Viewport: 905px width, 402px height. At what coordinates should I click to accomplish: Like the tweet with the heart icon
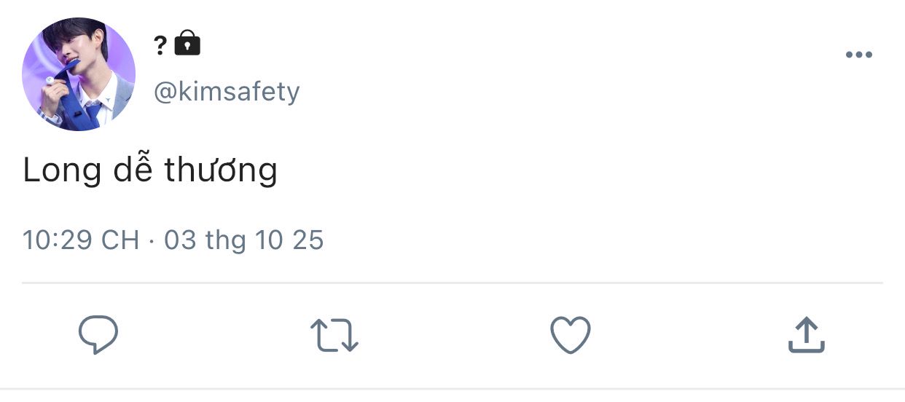coord(570,336)
